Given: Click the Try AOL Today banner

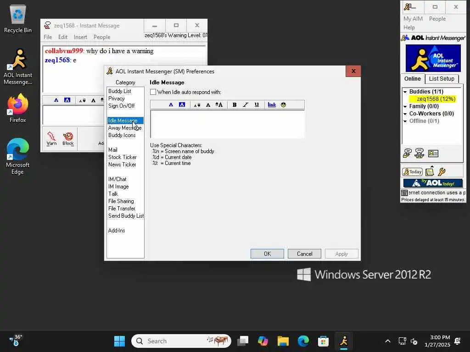Looking at the screenshot, I should (433, 183).
